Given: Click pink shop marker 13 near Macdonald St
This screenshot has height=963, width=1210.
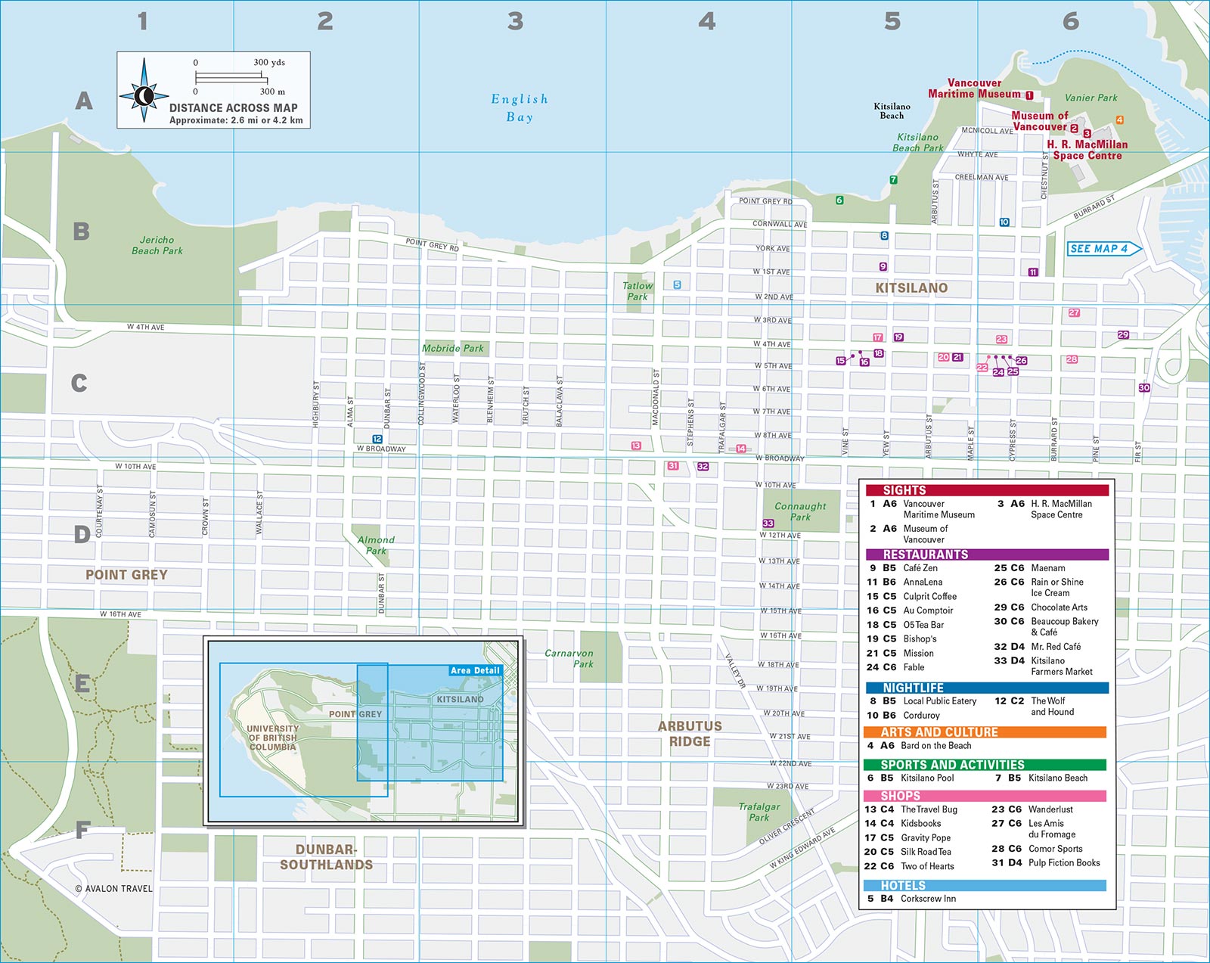Looking at the screenshot, I should (x=636, y=446).
